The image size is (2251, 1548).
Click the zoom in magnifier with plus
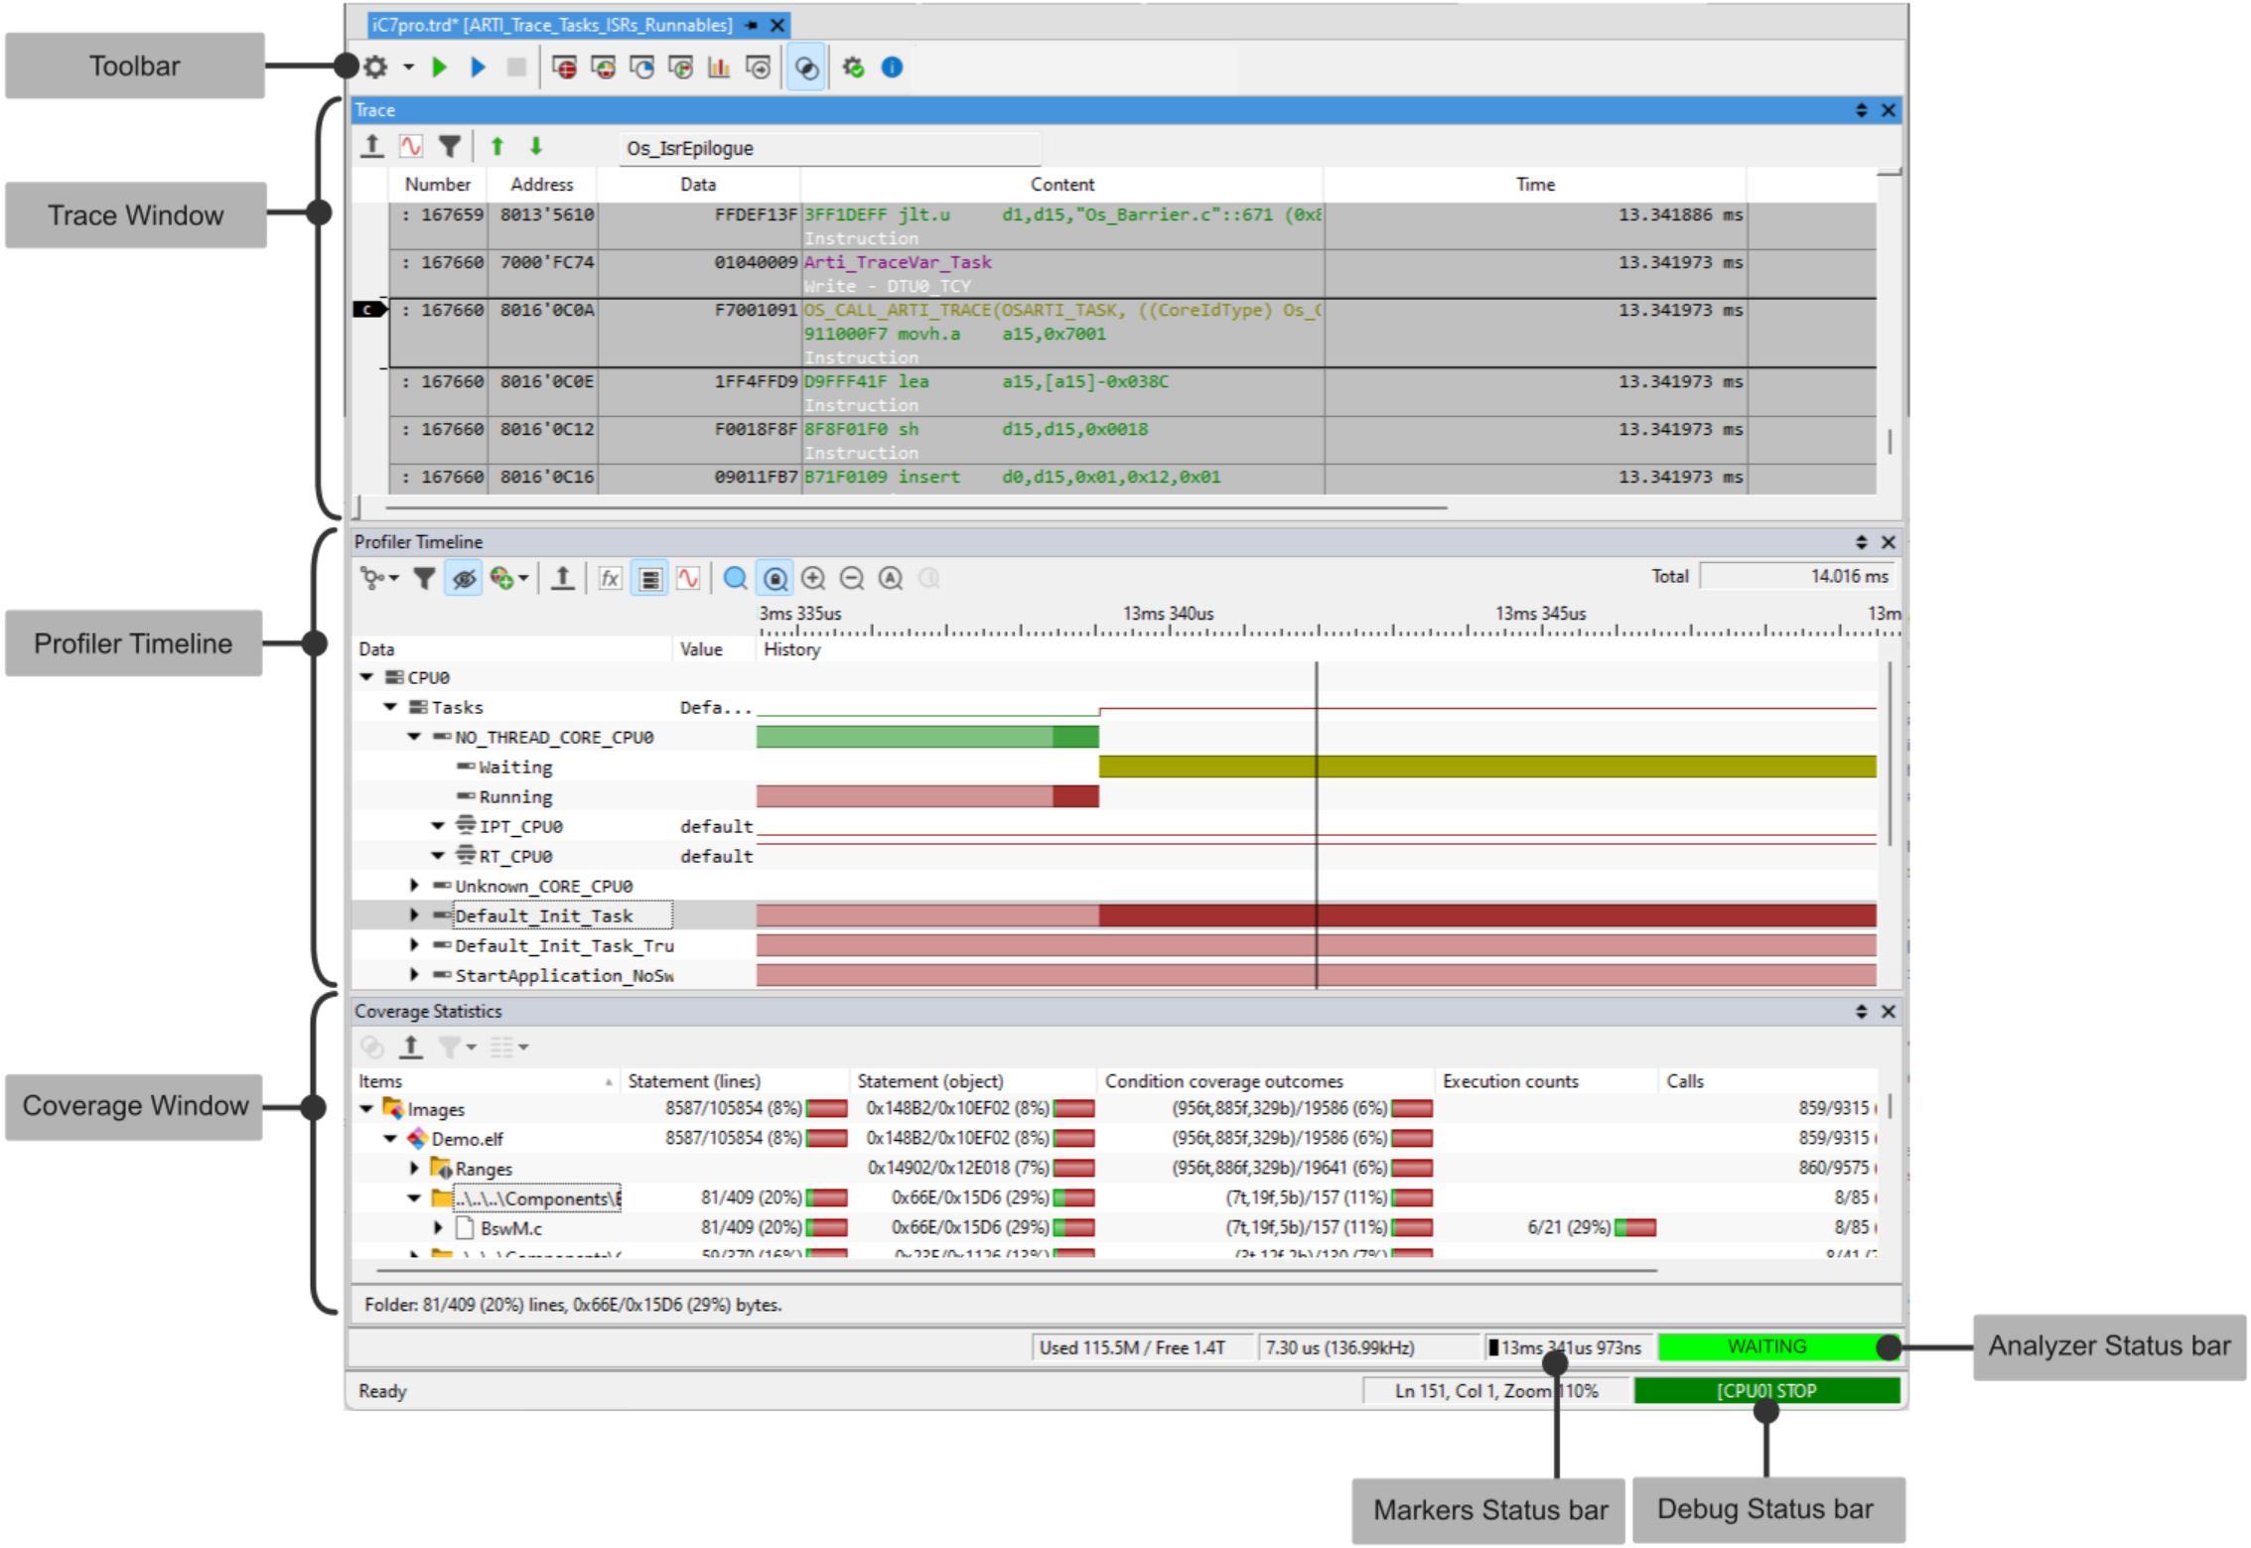813,578
